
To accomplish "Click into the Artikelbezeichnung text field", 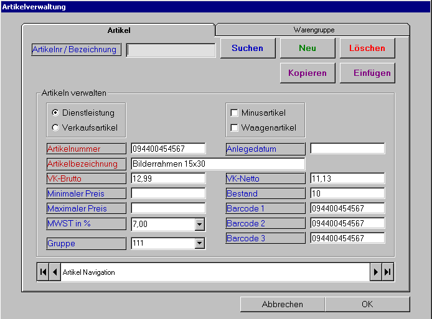I will tap(218, 164).
